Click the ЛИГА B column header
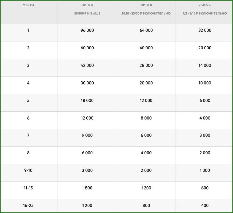Viewport: 233px width, 213px height. [x=146, y=5]
